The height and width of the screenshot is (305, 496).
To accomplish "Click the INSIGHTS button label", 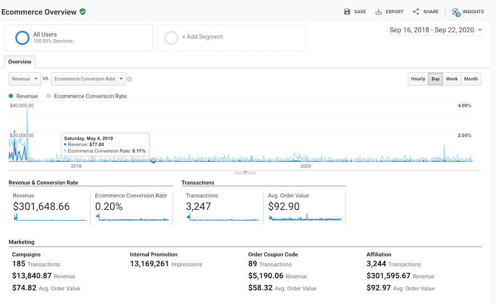I will [x=473, y=12].
